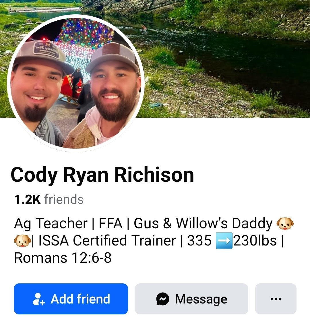310x319 pixels.
Task: Send a friend request with Add friend
Action: coord(71,299)
